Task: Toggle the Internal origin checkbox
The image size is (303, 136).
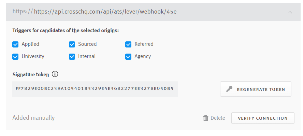Action: coord(72,57)
